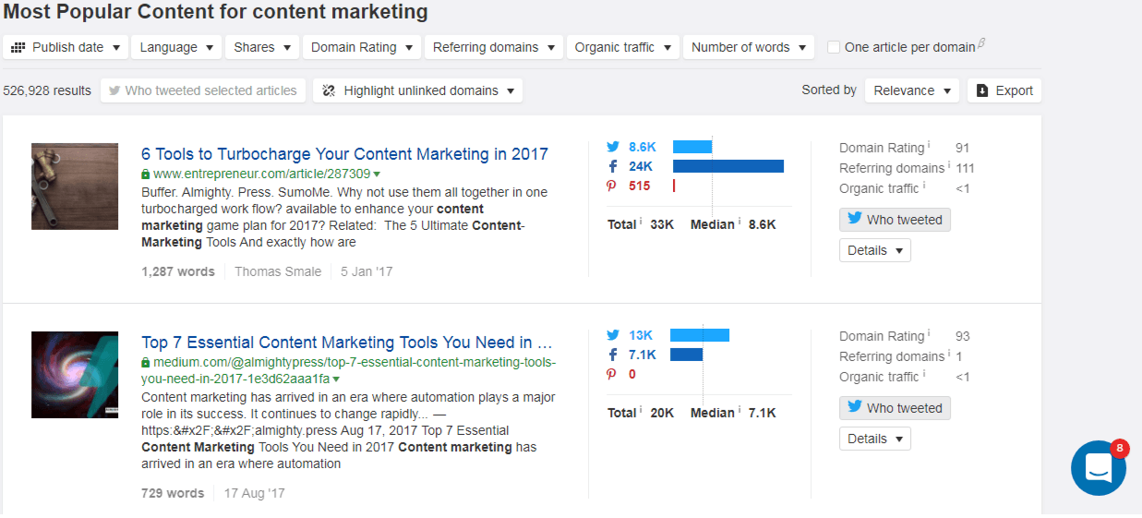
Task: Click the first article's Facebook 24K share bar
Action: coord(727,166)
